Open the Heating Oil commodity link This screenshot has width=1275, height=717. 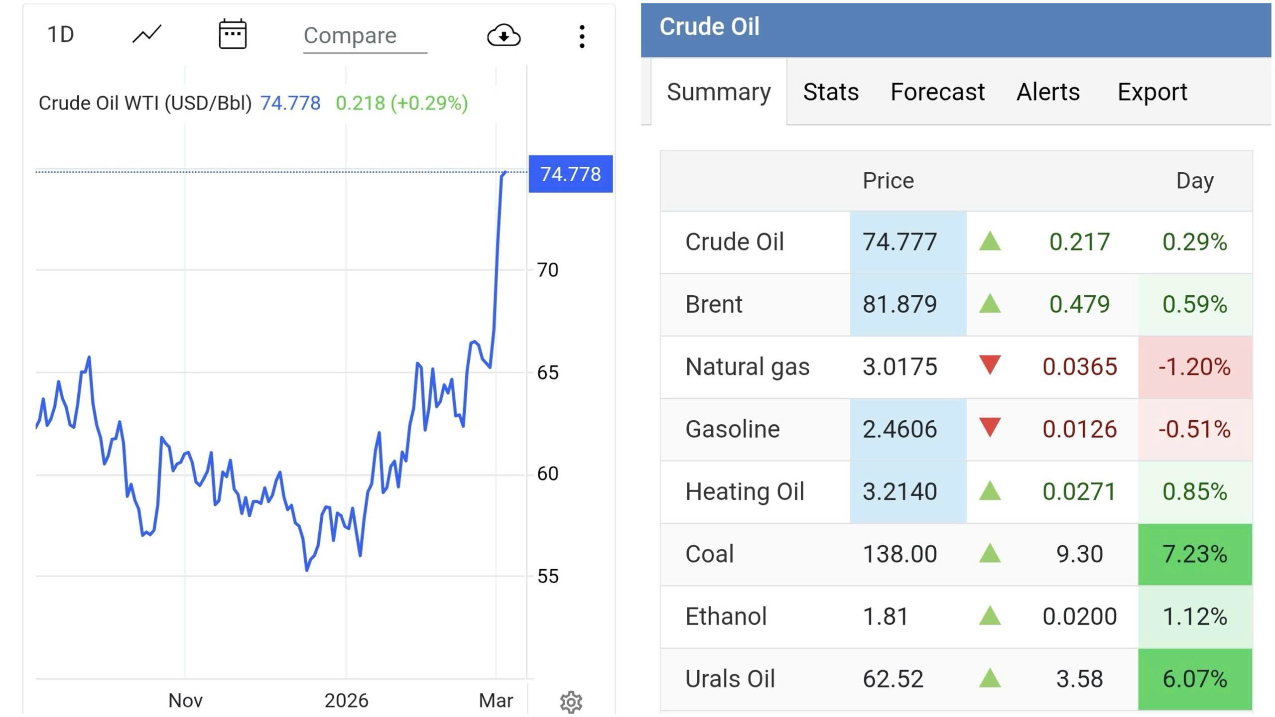click(x=745, y=491)
